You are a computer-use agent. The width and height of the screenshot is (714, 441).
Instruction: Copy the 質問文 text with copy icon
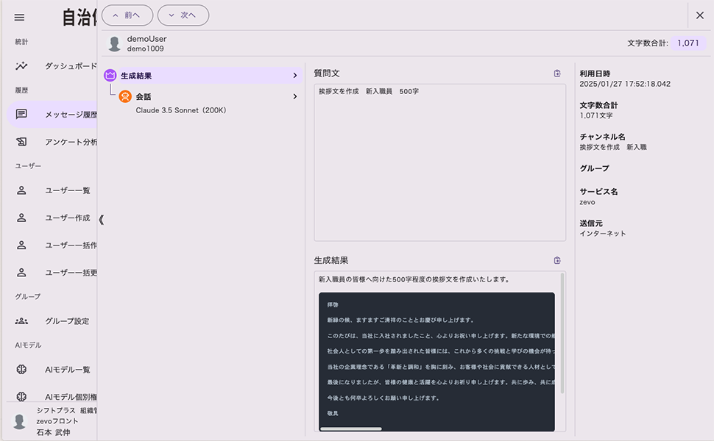click(557, 73)
